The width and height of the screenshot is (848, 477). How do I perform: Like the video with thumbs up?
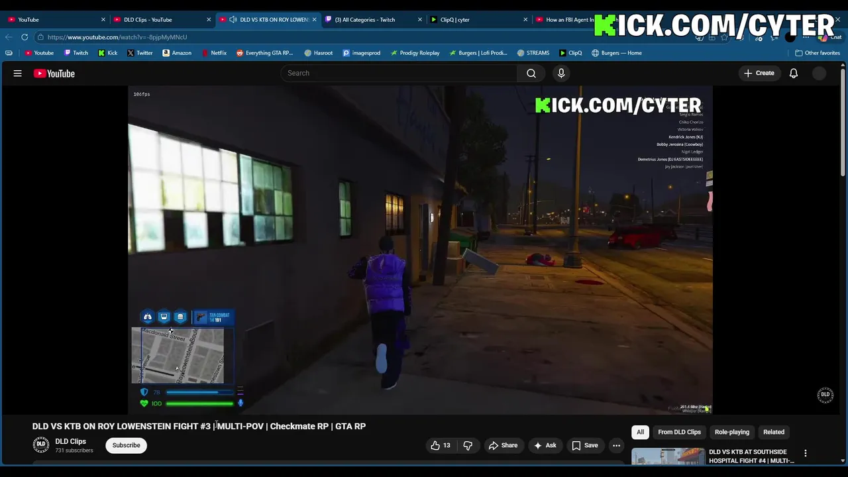click(441, 445)
